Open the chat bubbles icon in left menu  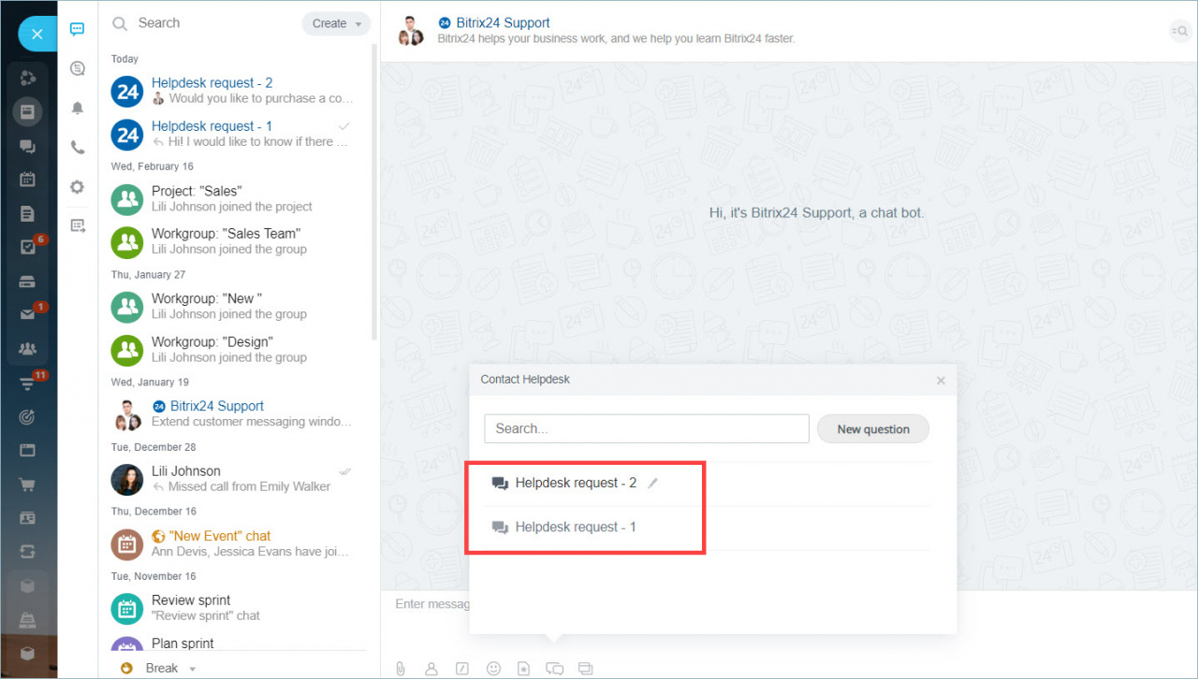27,146
